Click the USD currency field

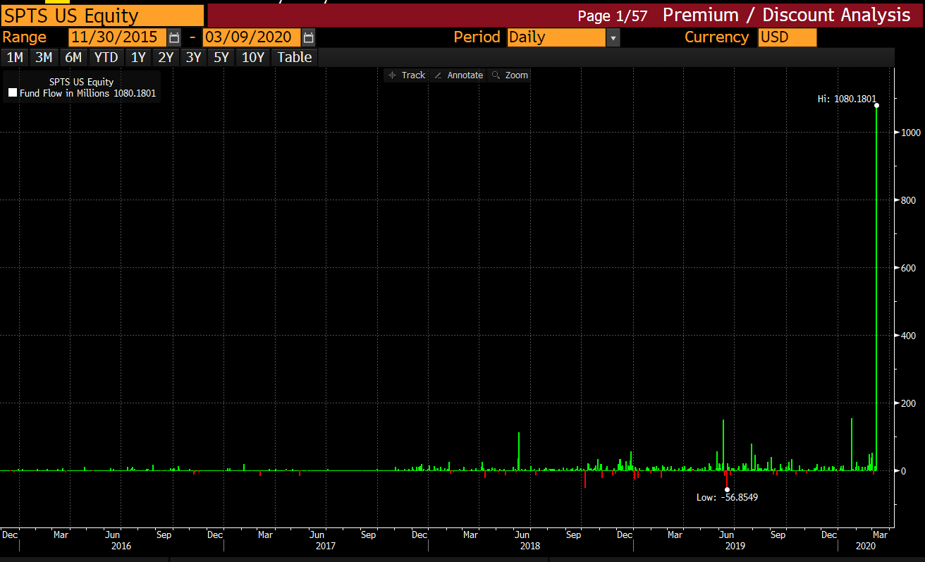pos(787,37)
